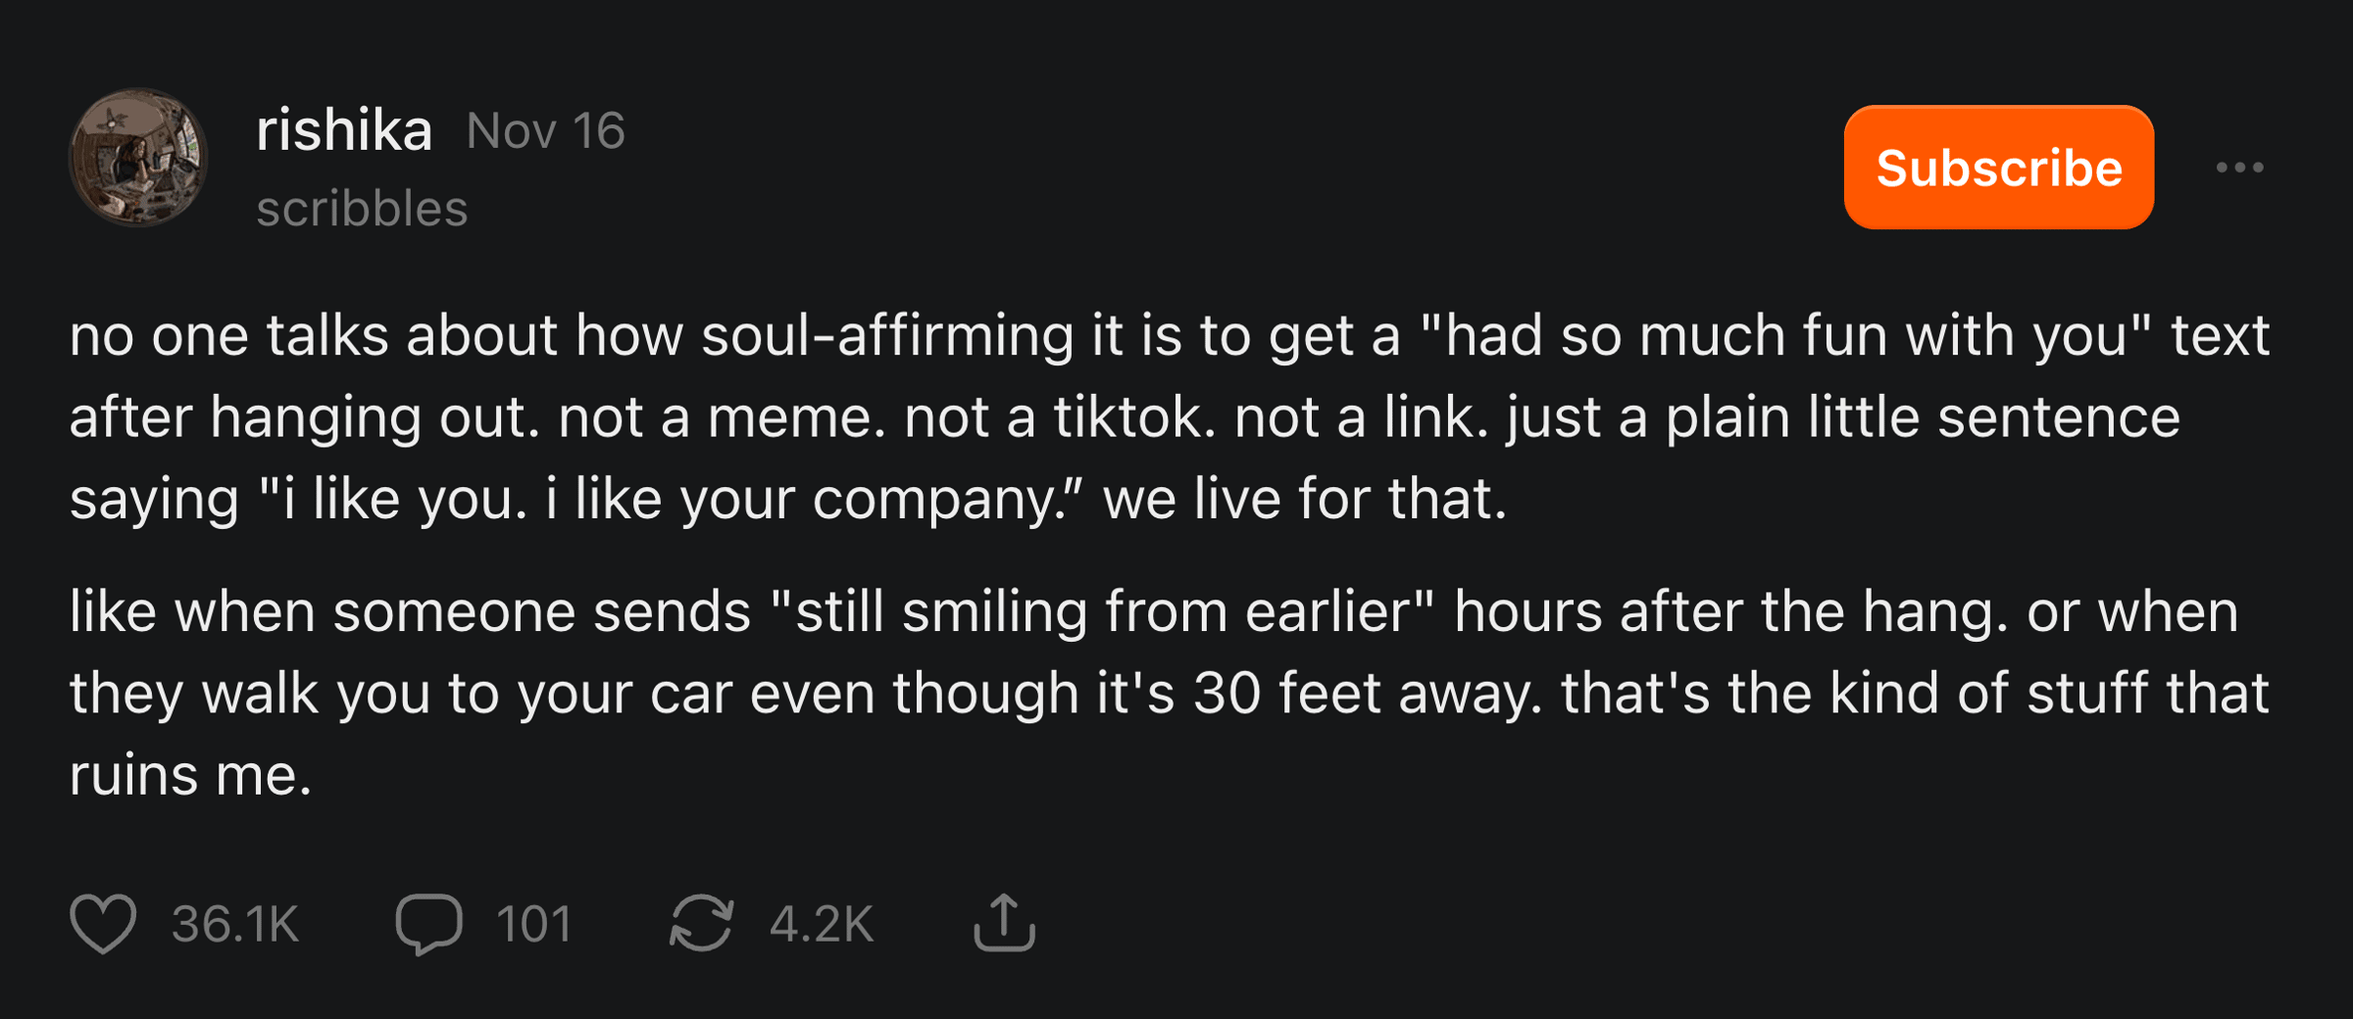This screenshot has height=1019, width=2353.
Task: Click the phrase "we live for that."
Action: [1304, 499]
